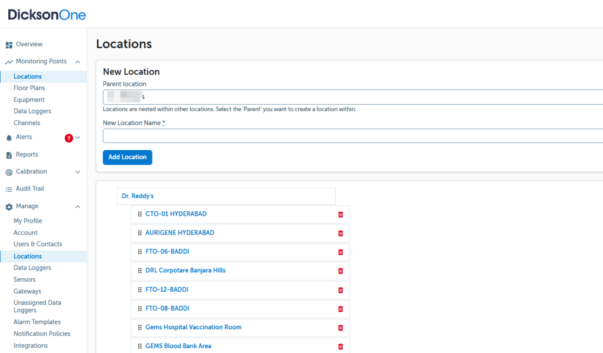Remove FTO-06-BADDI using its trash icon
The height and width of the screenshot is (353, 603).
[340, 252]
